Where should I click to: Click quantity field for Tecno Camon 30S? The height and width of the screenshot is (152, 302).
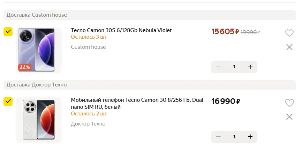tap(234, 67)
